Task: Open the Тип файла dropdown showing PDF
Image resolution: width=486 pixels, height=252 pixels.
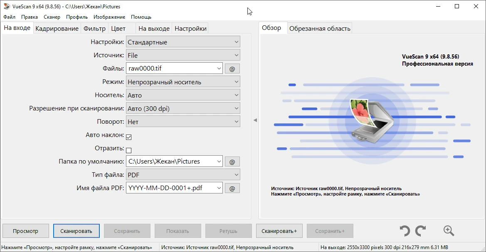Action: tap(183, 175)
